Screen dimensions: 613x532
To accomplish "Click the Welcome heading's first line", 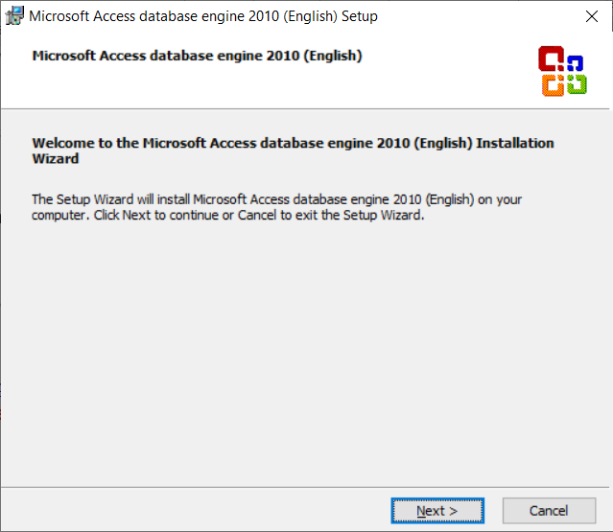I will (293, 143).
